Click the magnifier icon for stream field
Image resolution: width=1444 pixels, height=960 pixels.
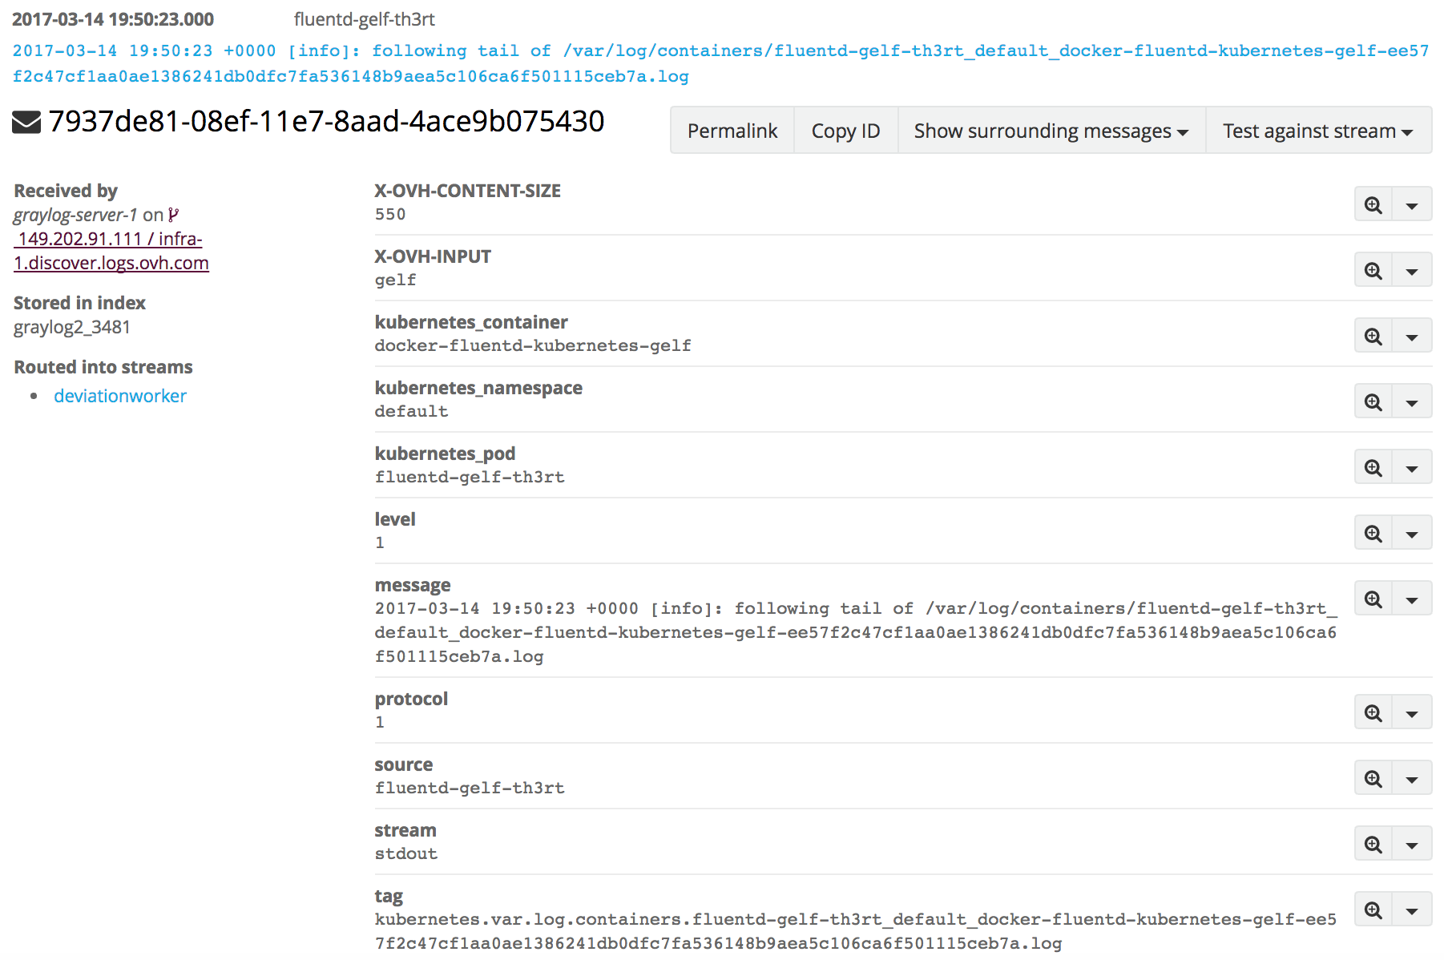click(x=1373, y=845)
